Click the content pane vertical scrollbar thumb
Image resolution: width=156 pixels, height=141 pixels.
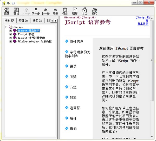click(x=152, y=60)
